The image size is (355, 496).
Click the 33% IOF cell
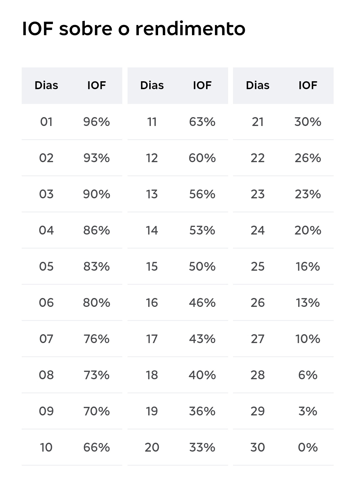pos(202,447)
